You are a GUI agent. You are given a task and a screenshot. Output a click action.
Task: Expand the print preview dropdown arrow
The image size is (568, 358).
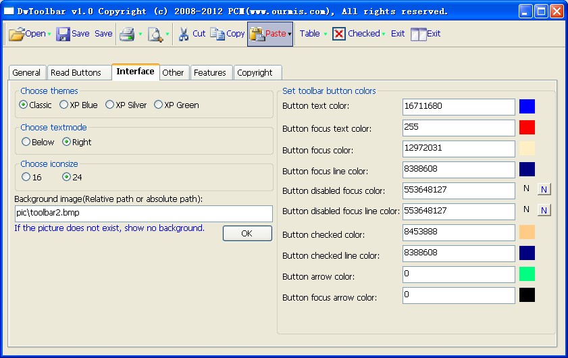[167, 34]
